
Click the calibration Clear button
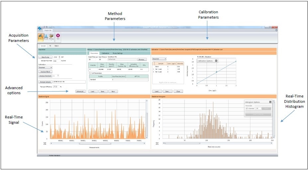click(x=178, y=91)
